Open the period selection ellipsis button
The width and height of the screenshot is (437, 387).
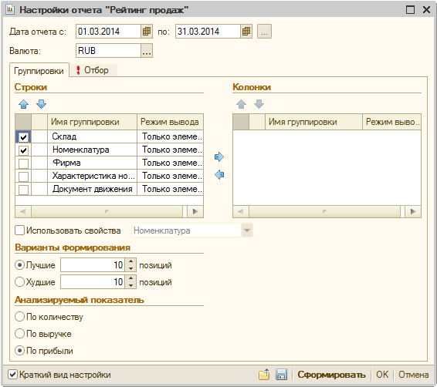264,32
